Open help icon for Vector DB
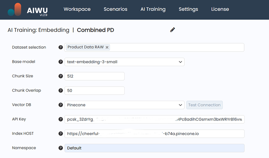The height and width of the screenshot is (158, 269). [x=61, y=105]
